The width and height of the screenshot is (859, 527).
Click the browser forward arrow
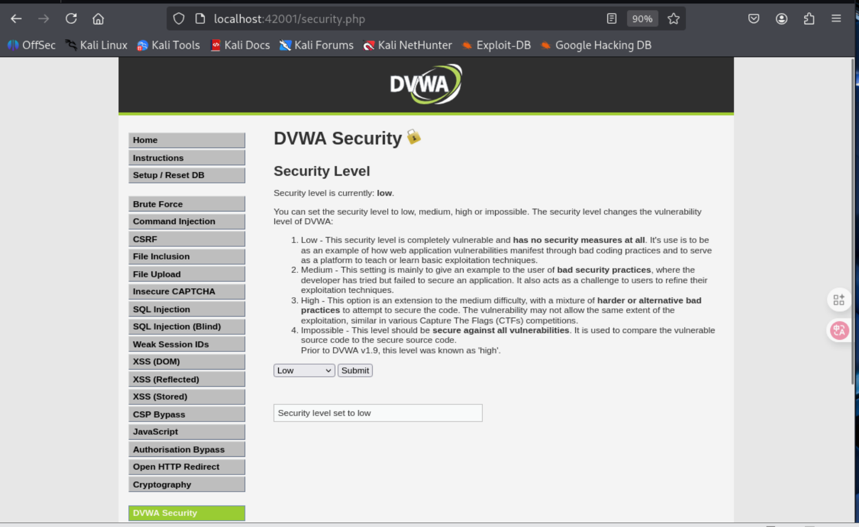click(x=44, y=19)
